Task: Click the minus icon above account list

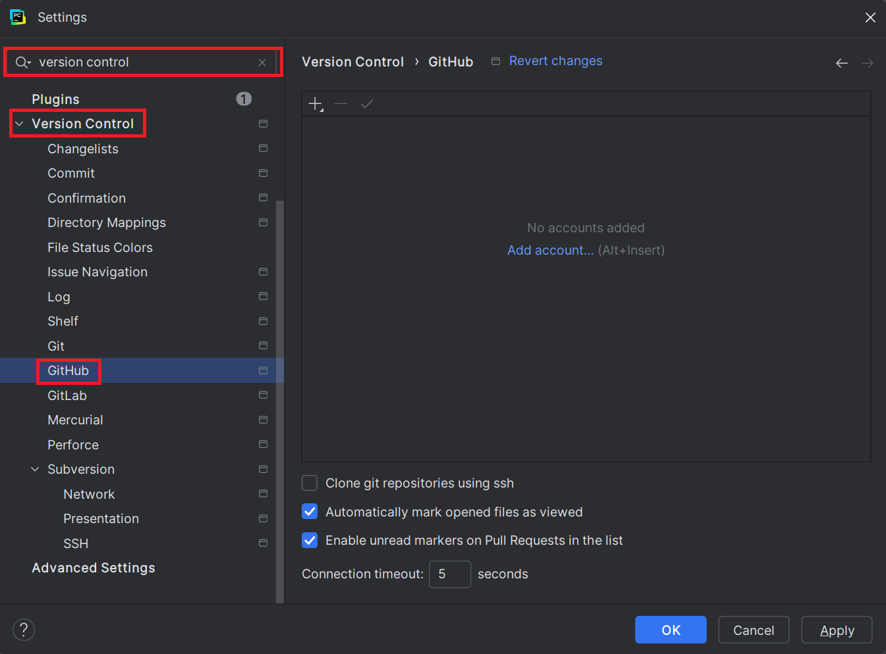Action: [341, 103]
